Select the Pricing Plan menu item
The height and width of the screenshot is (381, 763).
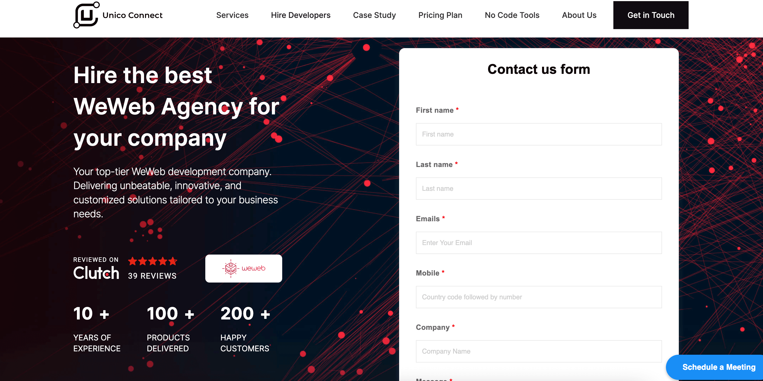pos(441,15)
